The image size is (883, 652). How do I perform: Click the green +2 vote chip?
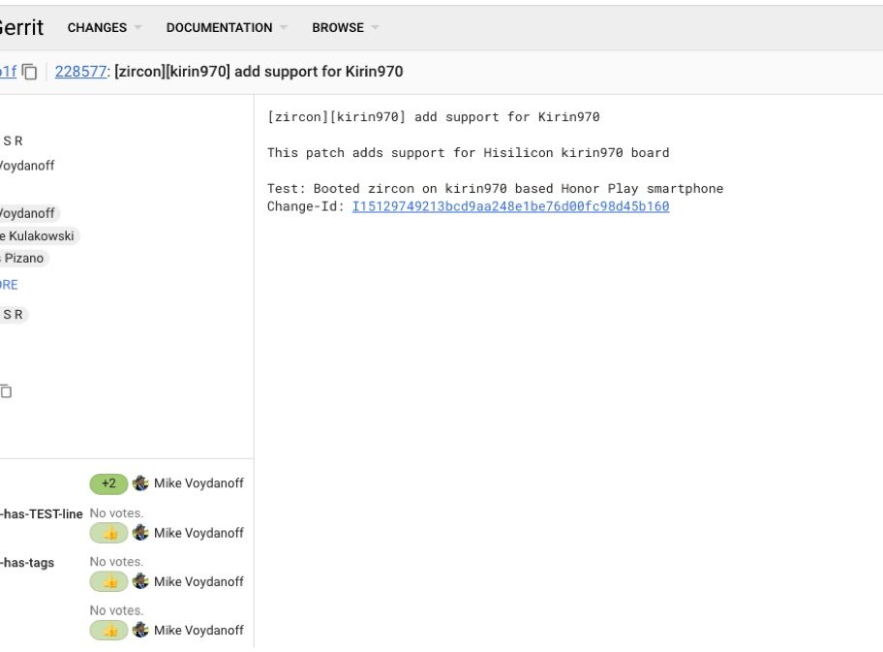coord(108,483)
